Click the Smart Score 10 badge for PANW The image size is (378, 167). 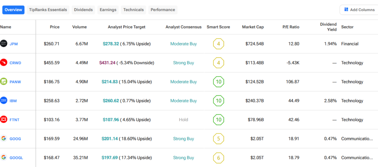point(219,82)
